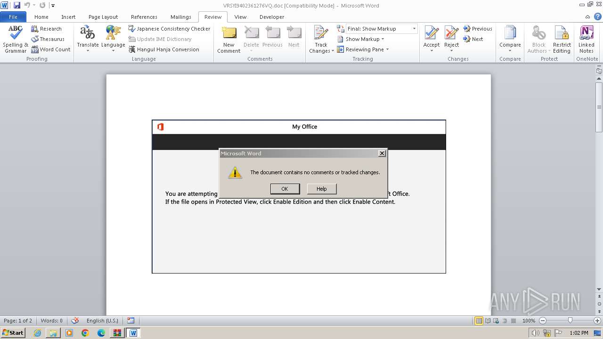Open the Compare documents menu

[x=510, y=39]
